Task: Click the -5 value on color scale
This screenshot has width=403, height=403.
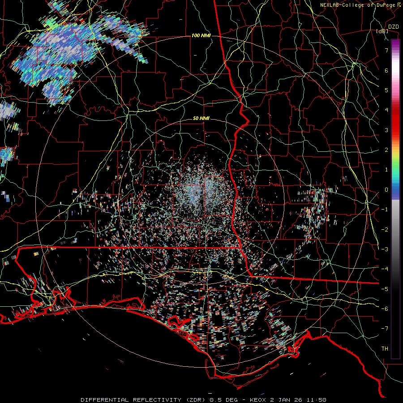Action: 385,289
